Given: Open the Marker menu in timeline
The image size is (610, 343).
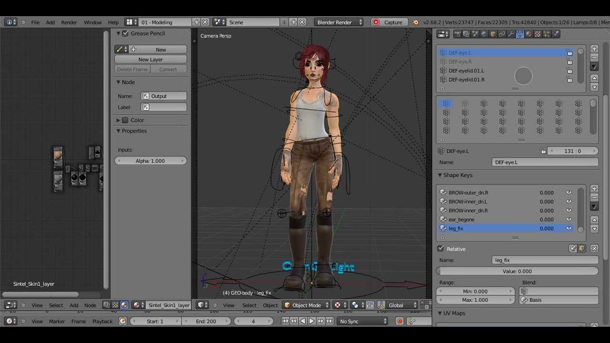Looking at the screenshot, I should 57,322.
